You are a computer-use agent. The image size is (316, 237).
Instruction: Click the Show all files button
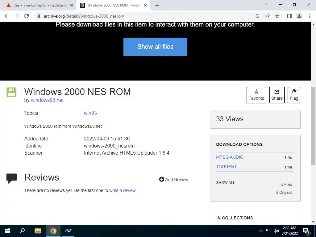(x=155, y=47)
